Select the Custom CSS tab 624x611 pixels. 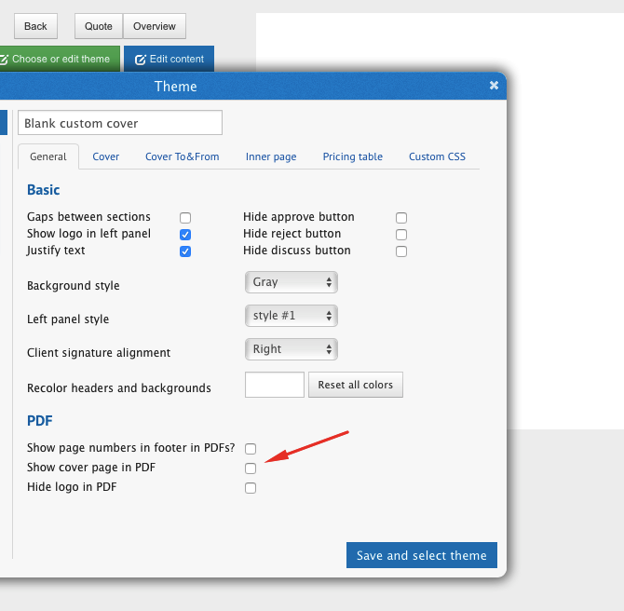[437, 156]
